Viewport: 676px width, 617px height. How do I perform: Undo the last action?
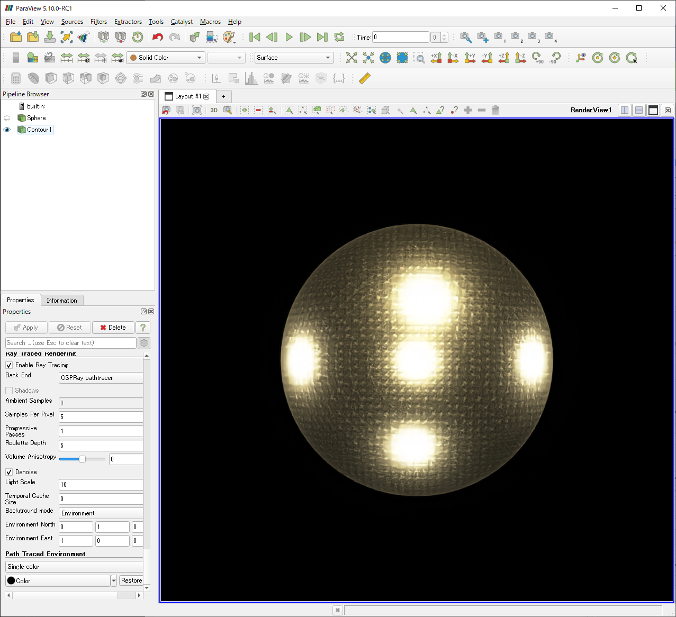coord(157,37)
